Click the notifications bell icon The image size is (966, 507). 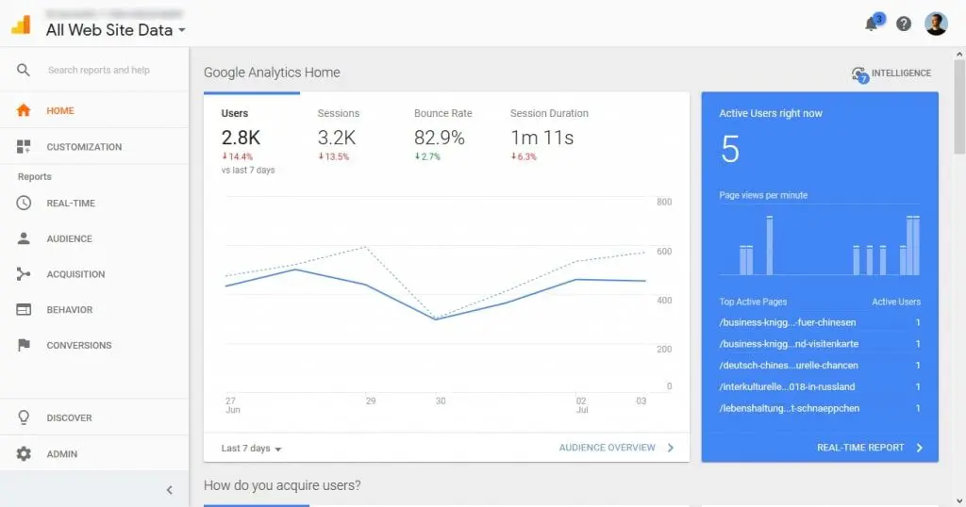(x=872, y=25)
